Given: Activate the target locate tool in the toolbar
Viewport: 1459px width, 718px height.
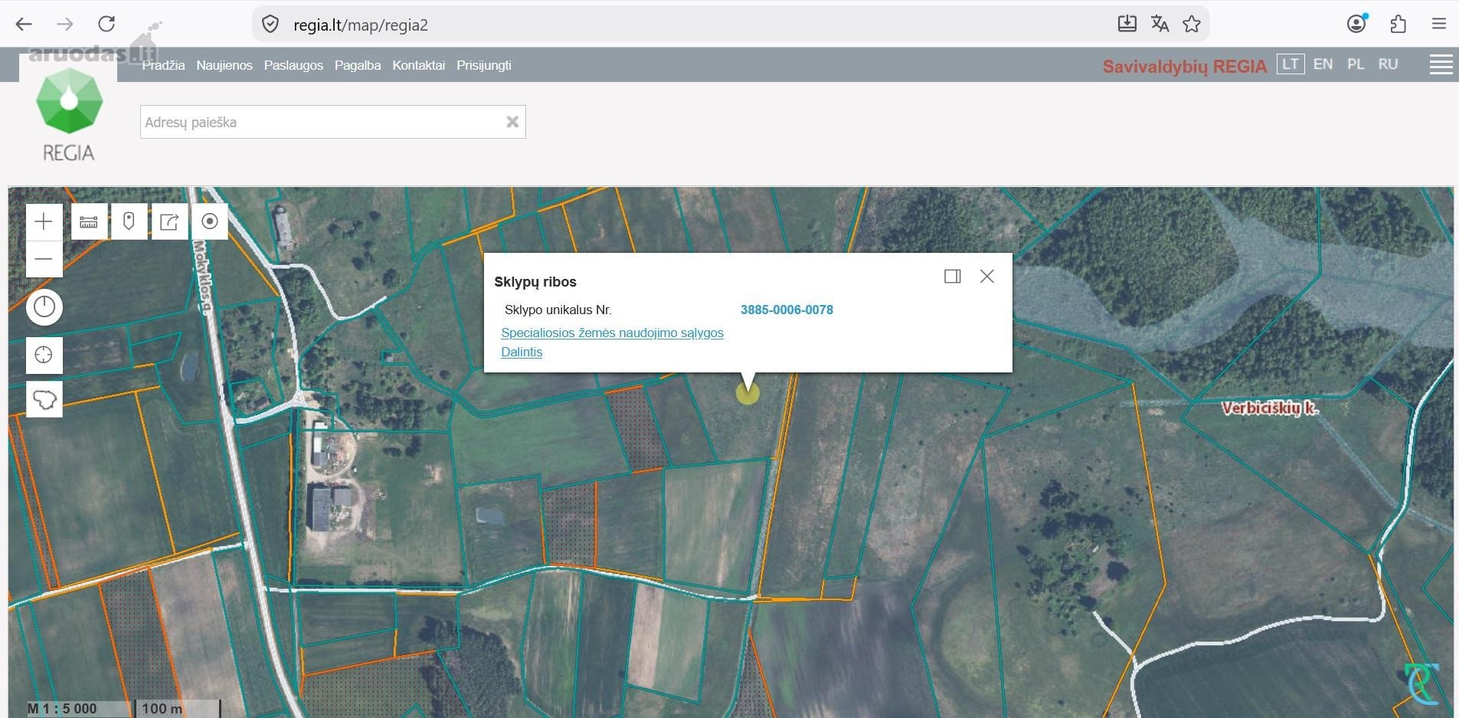Looking at the screenshot, I should tap(210, 221).
